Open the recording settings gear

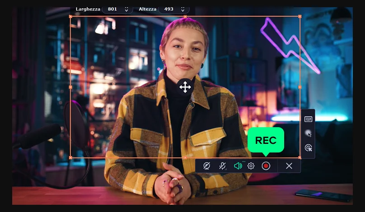(251, 166)
